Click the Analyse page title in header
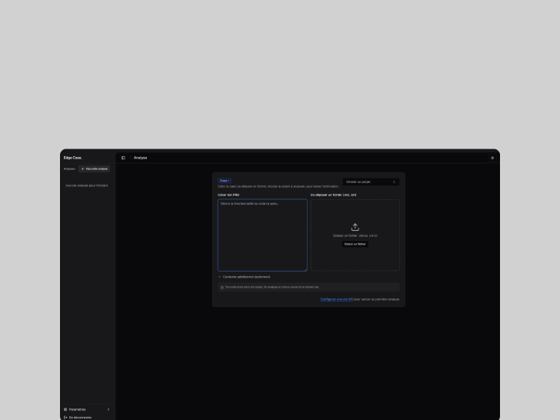Image resolution: width=560 pixels, height=420 pixels. (x=140, y=158)
